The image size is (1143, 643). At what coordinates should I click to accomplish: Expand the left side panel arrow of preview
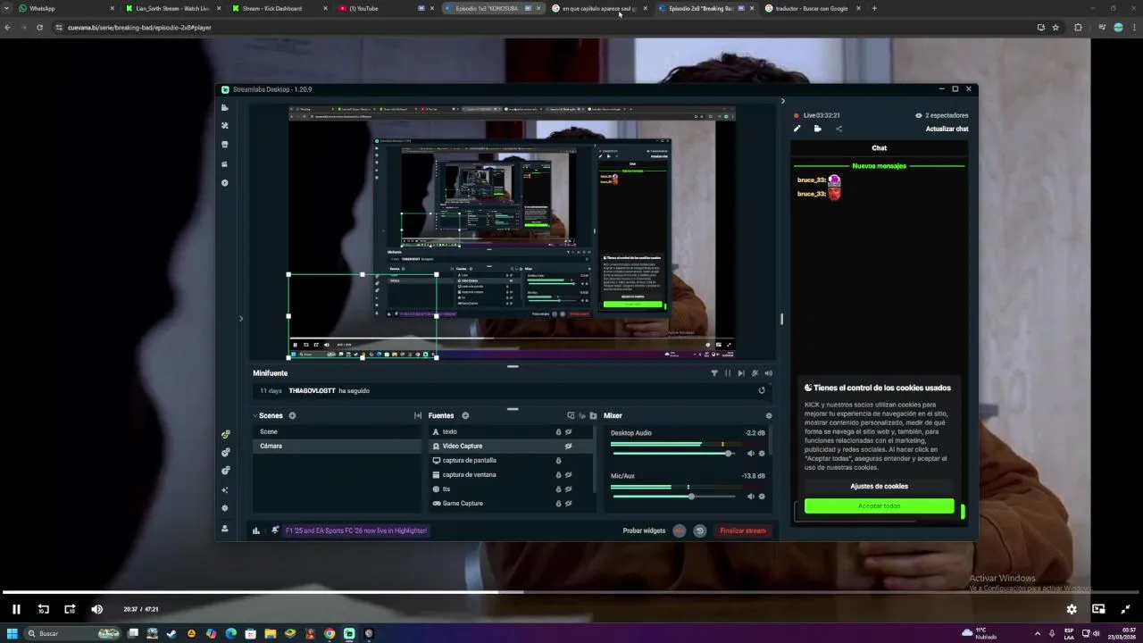240,318
